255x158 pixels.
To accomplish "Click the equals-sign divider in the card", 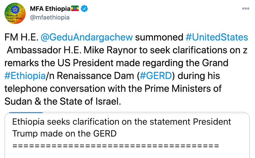I will coord(116,146).
